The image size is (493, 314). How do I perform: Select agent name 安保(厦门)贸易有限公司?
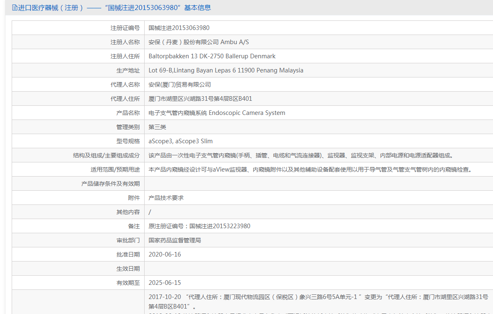click(x=180, y=85)
